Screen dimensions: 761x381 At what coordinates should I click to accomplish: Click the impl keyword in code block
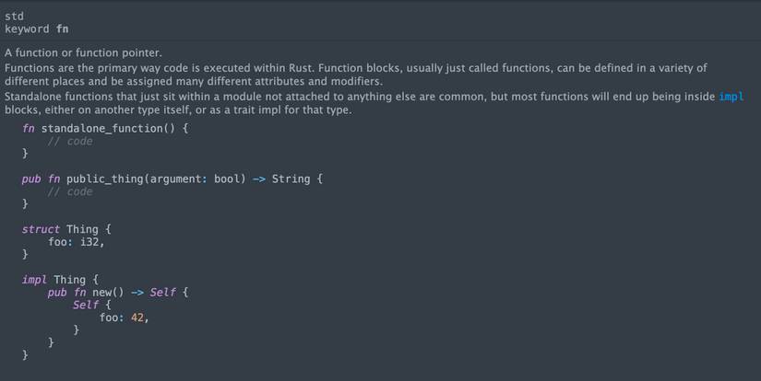point(34,280)
